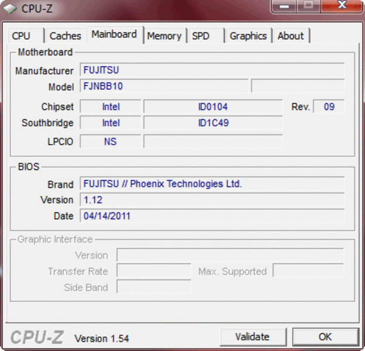Select the Mainboard tab
This screenshot has width=365, height=351.
pos(114,35)
